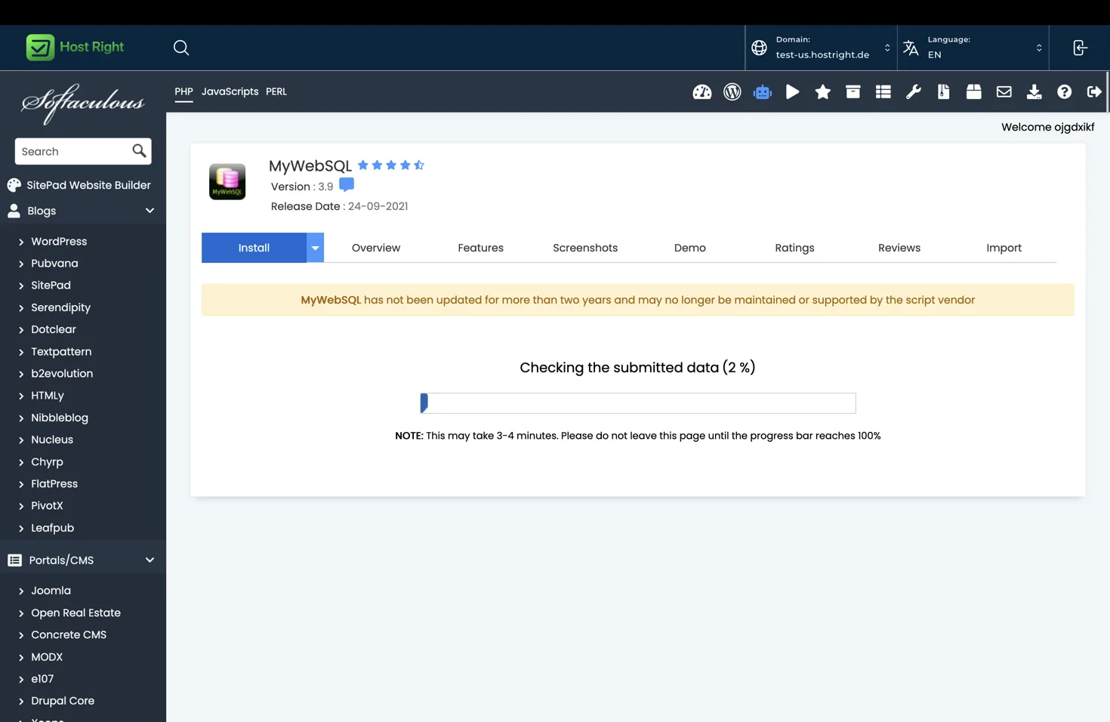Open the b2evolution script entry

[62, 374]
